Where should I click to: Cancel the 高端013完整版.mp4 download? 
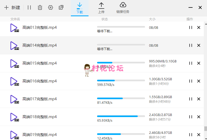(x=199, y=27)
